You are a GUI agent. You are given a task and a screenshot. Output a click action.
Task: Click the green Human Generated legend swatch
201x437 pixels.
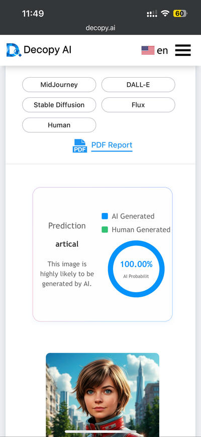(x=105, y=230)
